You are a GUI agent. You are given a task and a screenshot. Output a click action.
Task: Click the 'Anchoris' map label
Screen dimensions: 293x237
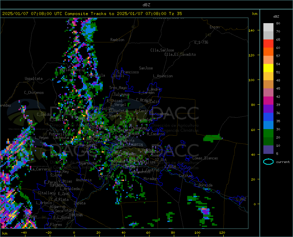(84, 180)
